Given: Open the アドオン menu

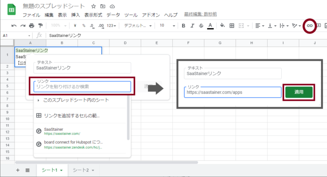Looking at the screenshot, I should (151, 15).
